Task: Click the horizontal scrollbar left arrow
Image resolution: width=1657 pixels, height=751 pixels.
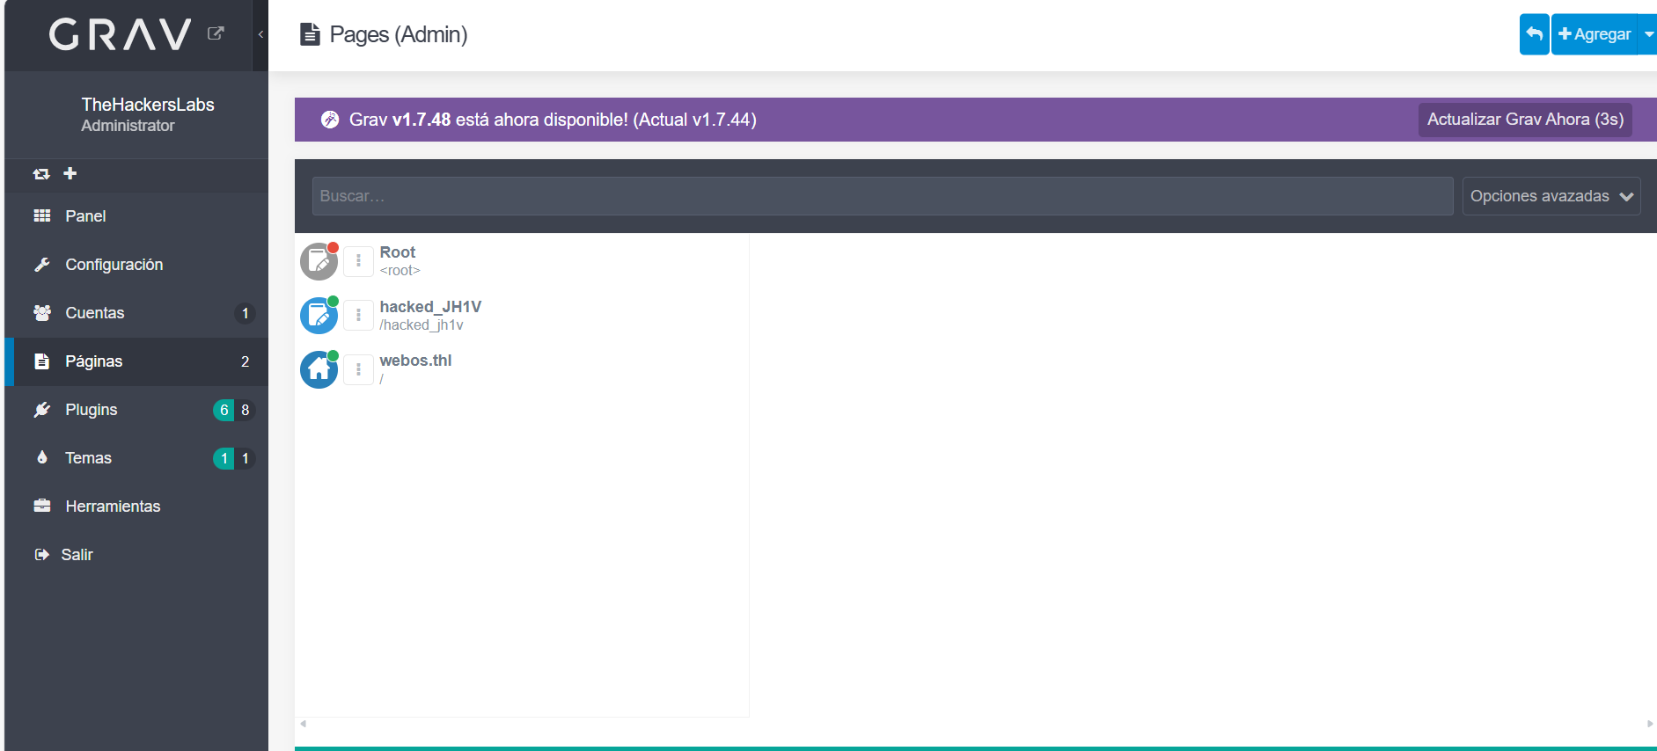Action: (303, 724)
